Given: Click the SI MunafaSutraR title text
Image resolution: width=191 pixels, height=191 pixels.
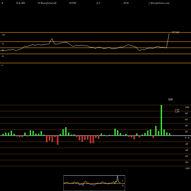Looking at the screenshot, I should [47, 3].
